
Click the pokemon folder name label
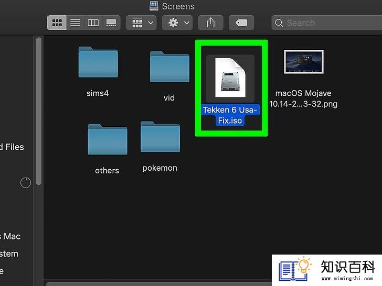pyautogui.click(x=160, y=168)
